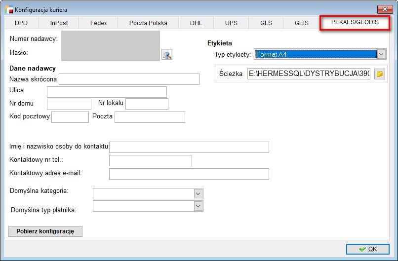The width and height of the screenshot is (398, 261).
Task: Open the InPost tab
Action: click(59, 23)
